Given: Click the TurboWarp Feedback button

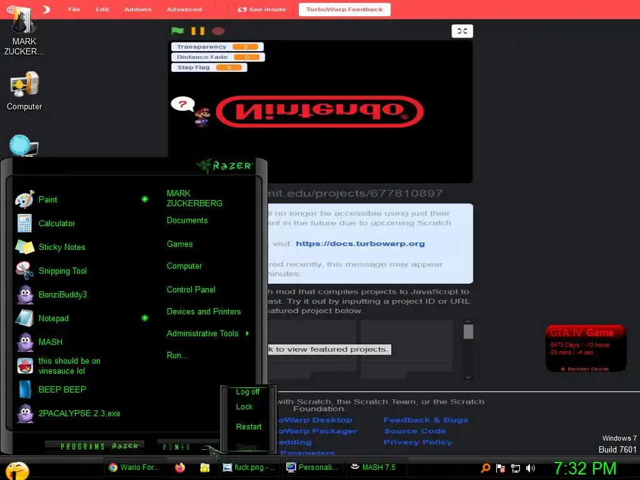Looking at the screenshot, I should pyautogui.click(x=344, y=9).
